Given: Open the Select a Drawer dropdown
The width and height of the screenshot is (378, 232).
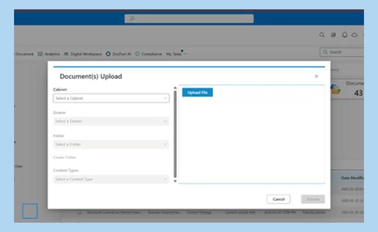Looking at the screenshot, I should [111, 121].
